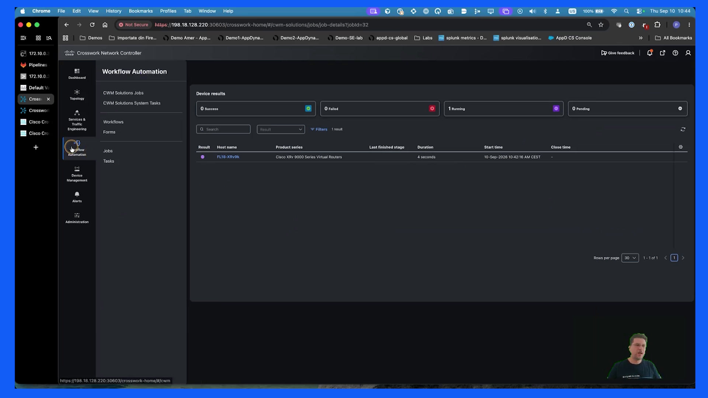
Task: Open the help question mark icon
Action: pyautogui.click(x=675, y=53)
